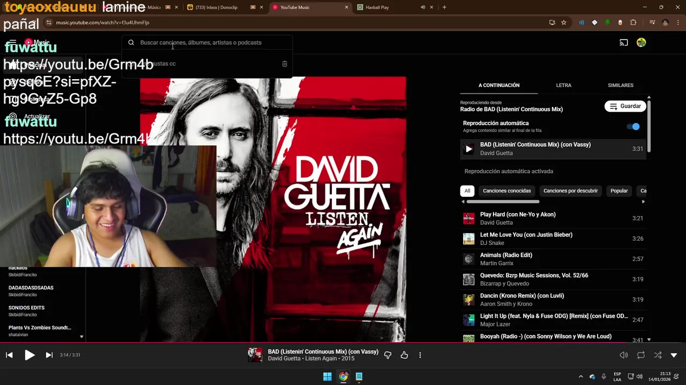This screenshot has width=686, height=385.
Task: Click the Guardar button for the queue
Action: 625,106
